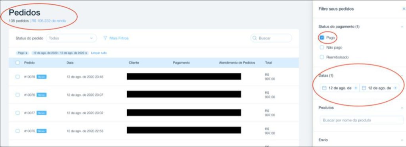406x147 pixels.
Task: Click date 12 de ago. de 2020 23:02
Action: [x=85, y=113]
